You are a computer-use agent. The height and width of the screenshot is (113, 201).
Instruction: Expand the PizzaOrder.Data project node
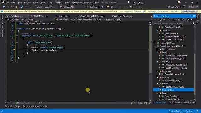[155, 43]
